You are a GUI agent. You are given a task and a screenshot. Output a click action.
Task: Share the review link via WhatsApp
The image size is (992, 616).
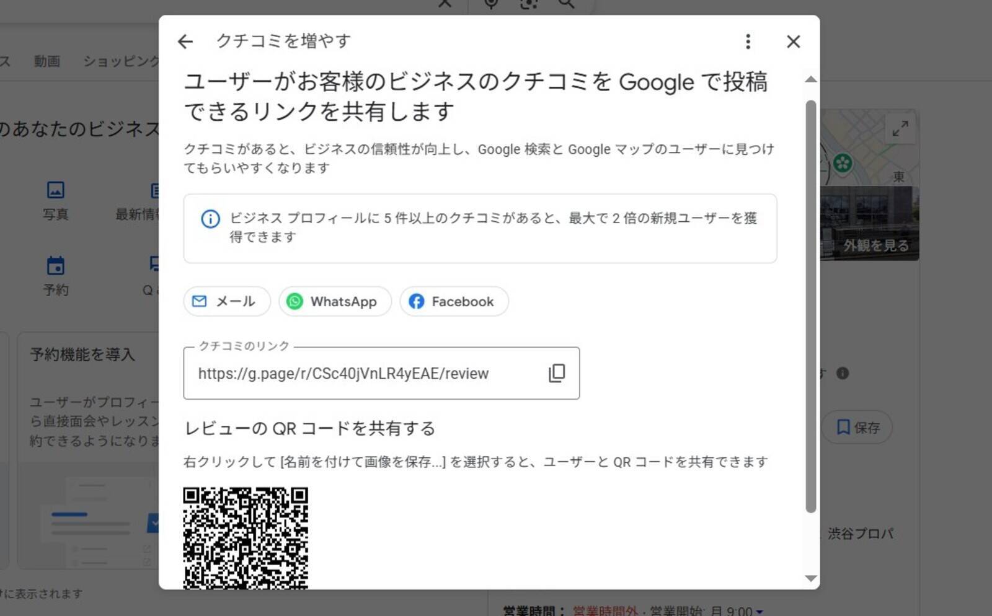click(335, 301)
